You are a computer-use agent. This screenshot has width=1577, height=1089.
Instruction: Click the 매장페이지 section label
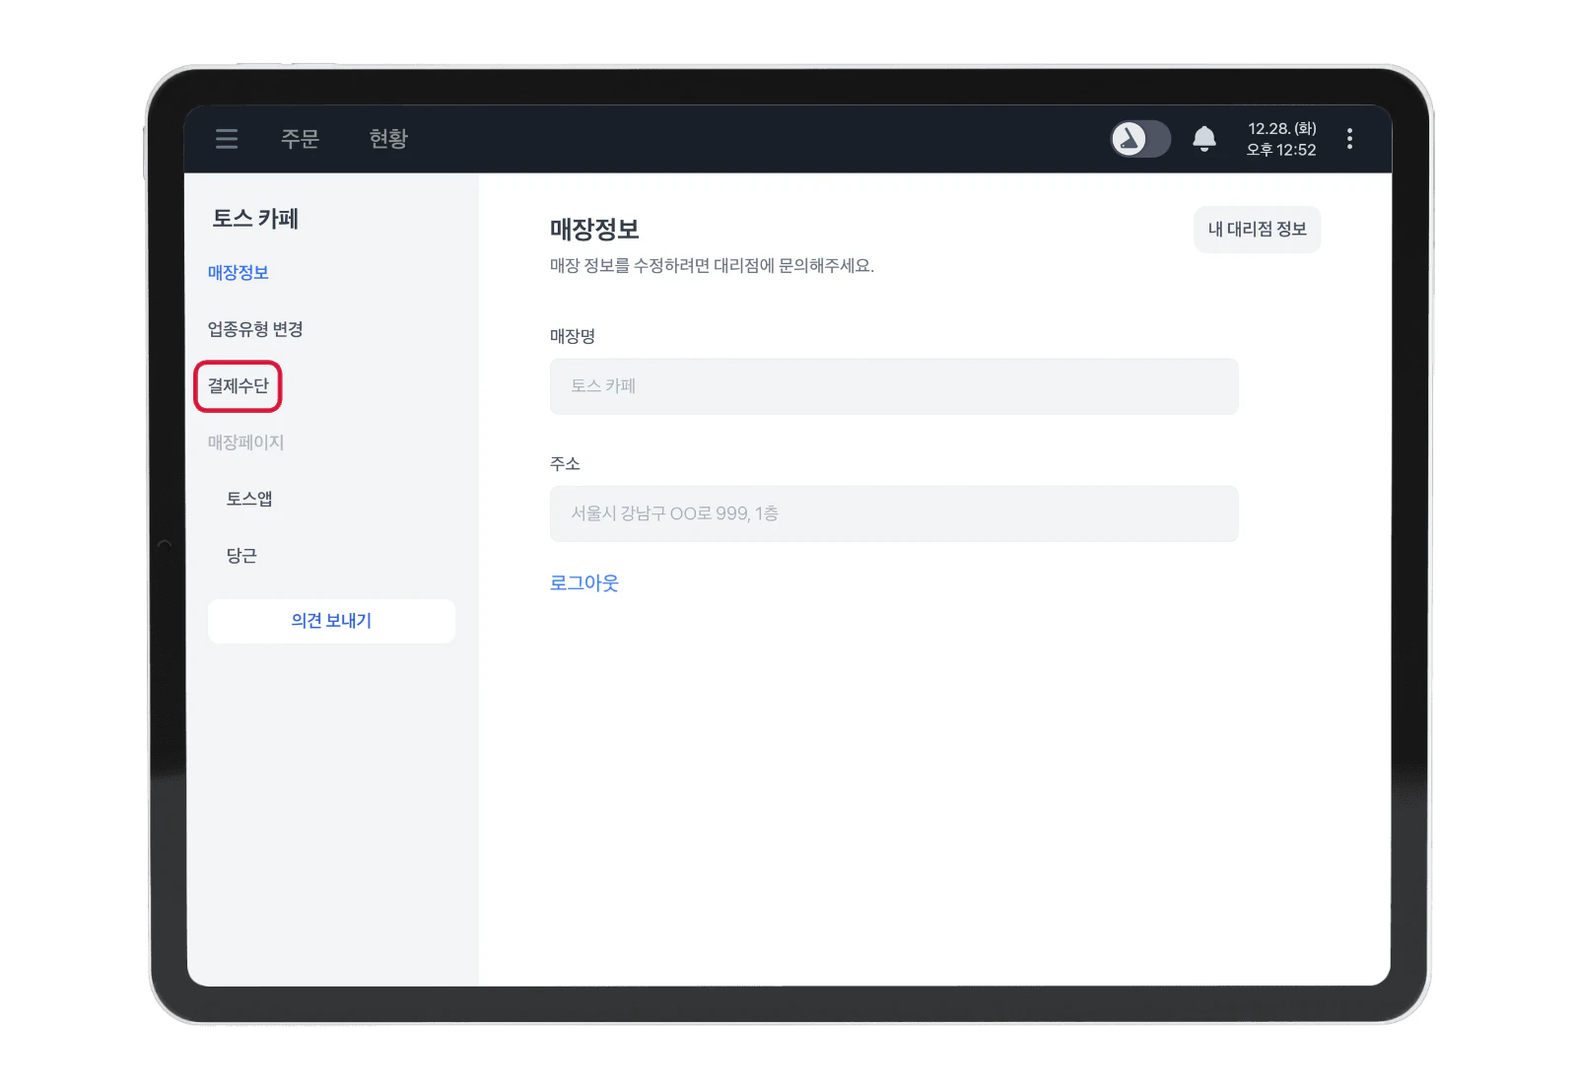[x=245, y=442]
